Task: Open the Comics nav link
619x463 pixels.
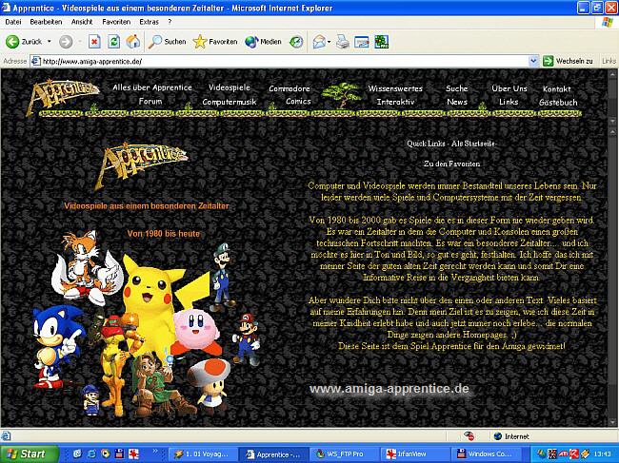Action: [x=298, y=102]
